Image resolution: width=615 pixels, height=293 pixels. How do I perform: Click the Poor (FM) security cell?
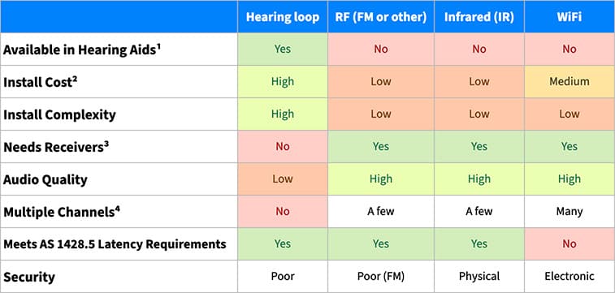coord(381,277)
